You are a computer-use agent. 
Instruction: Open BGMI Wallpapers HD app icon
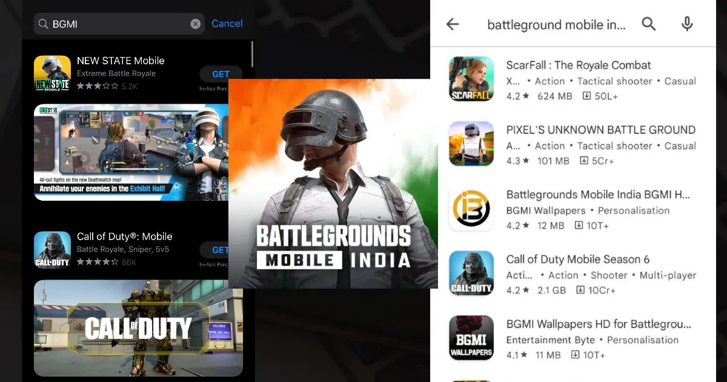tap(471, 338)
